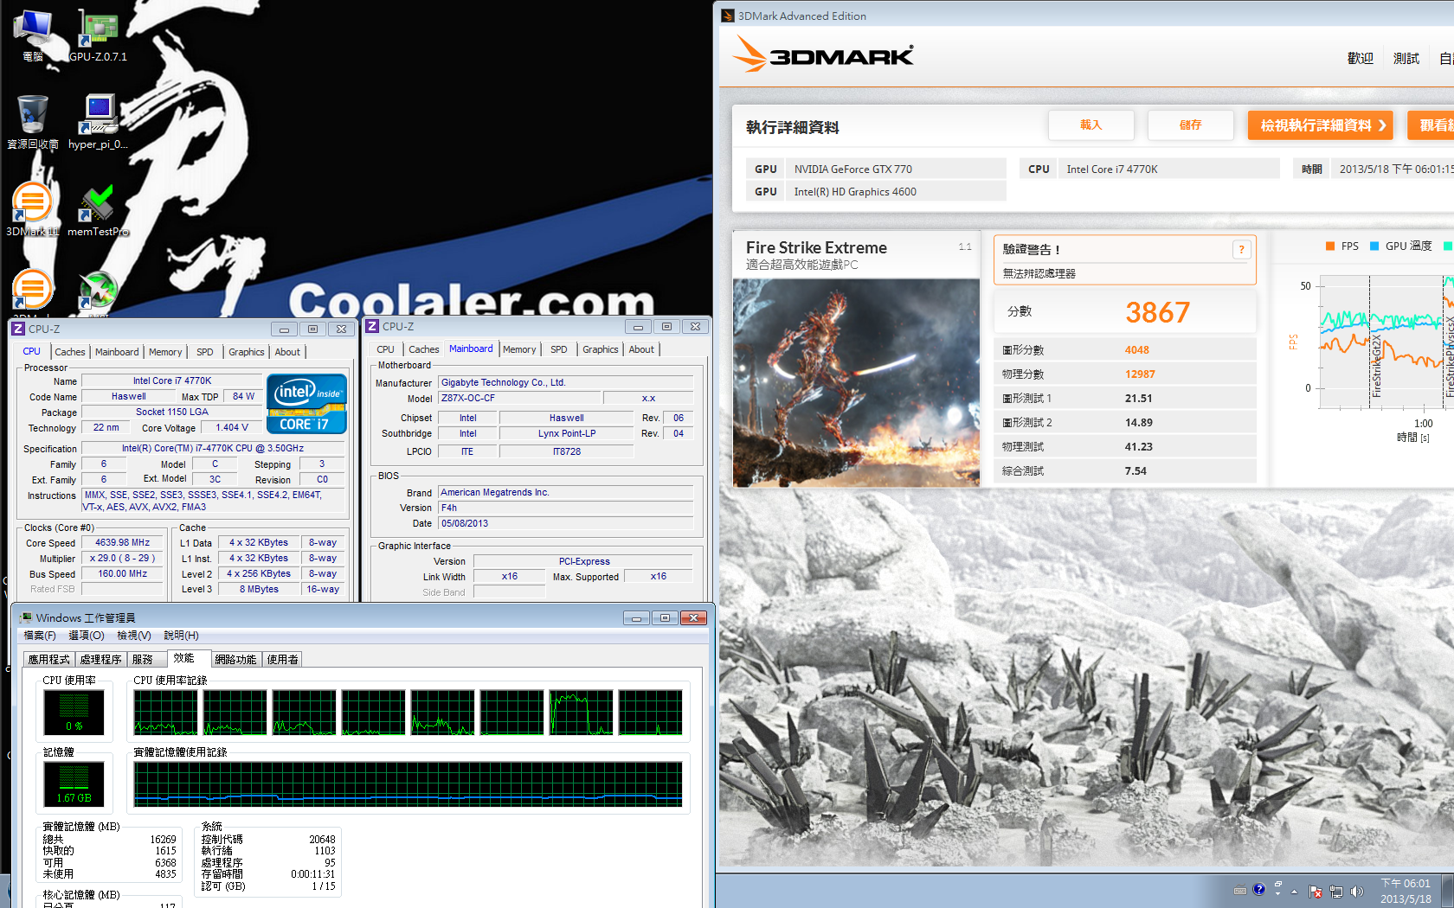Viewport: 1454px width, 908px height.
Task: Click the CPU 使用率 gauge in Task Manager
Action: [x=74, y=713]
